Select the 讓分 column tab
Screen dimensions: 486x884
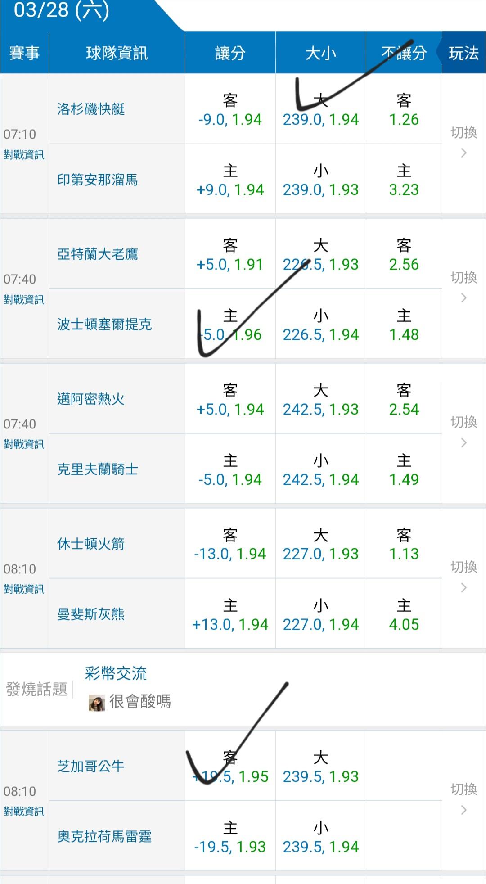[x=230, y=53]
